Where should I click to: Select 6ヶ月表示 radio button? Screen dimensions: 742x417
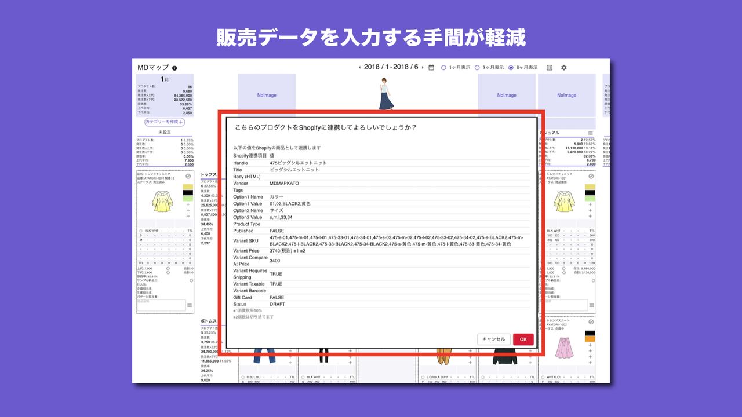click(x=511, y=67)
